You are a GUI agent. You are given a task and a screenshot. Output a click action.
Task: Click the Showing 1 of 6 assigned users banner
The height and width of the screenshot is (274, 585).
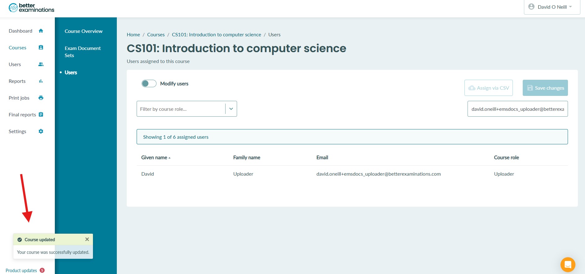coord(352,137)
